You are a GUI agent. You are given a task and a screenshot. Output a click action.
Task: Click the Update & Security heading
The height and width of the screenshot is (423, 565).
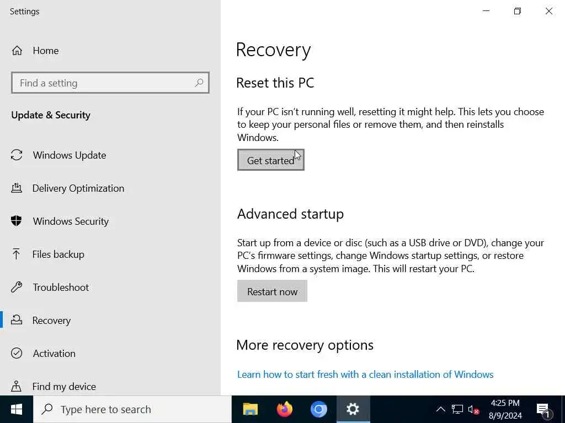51,115
